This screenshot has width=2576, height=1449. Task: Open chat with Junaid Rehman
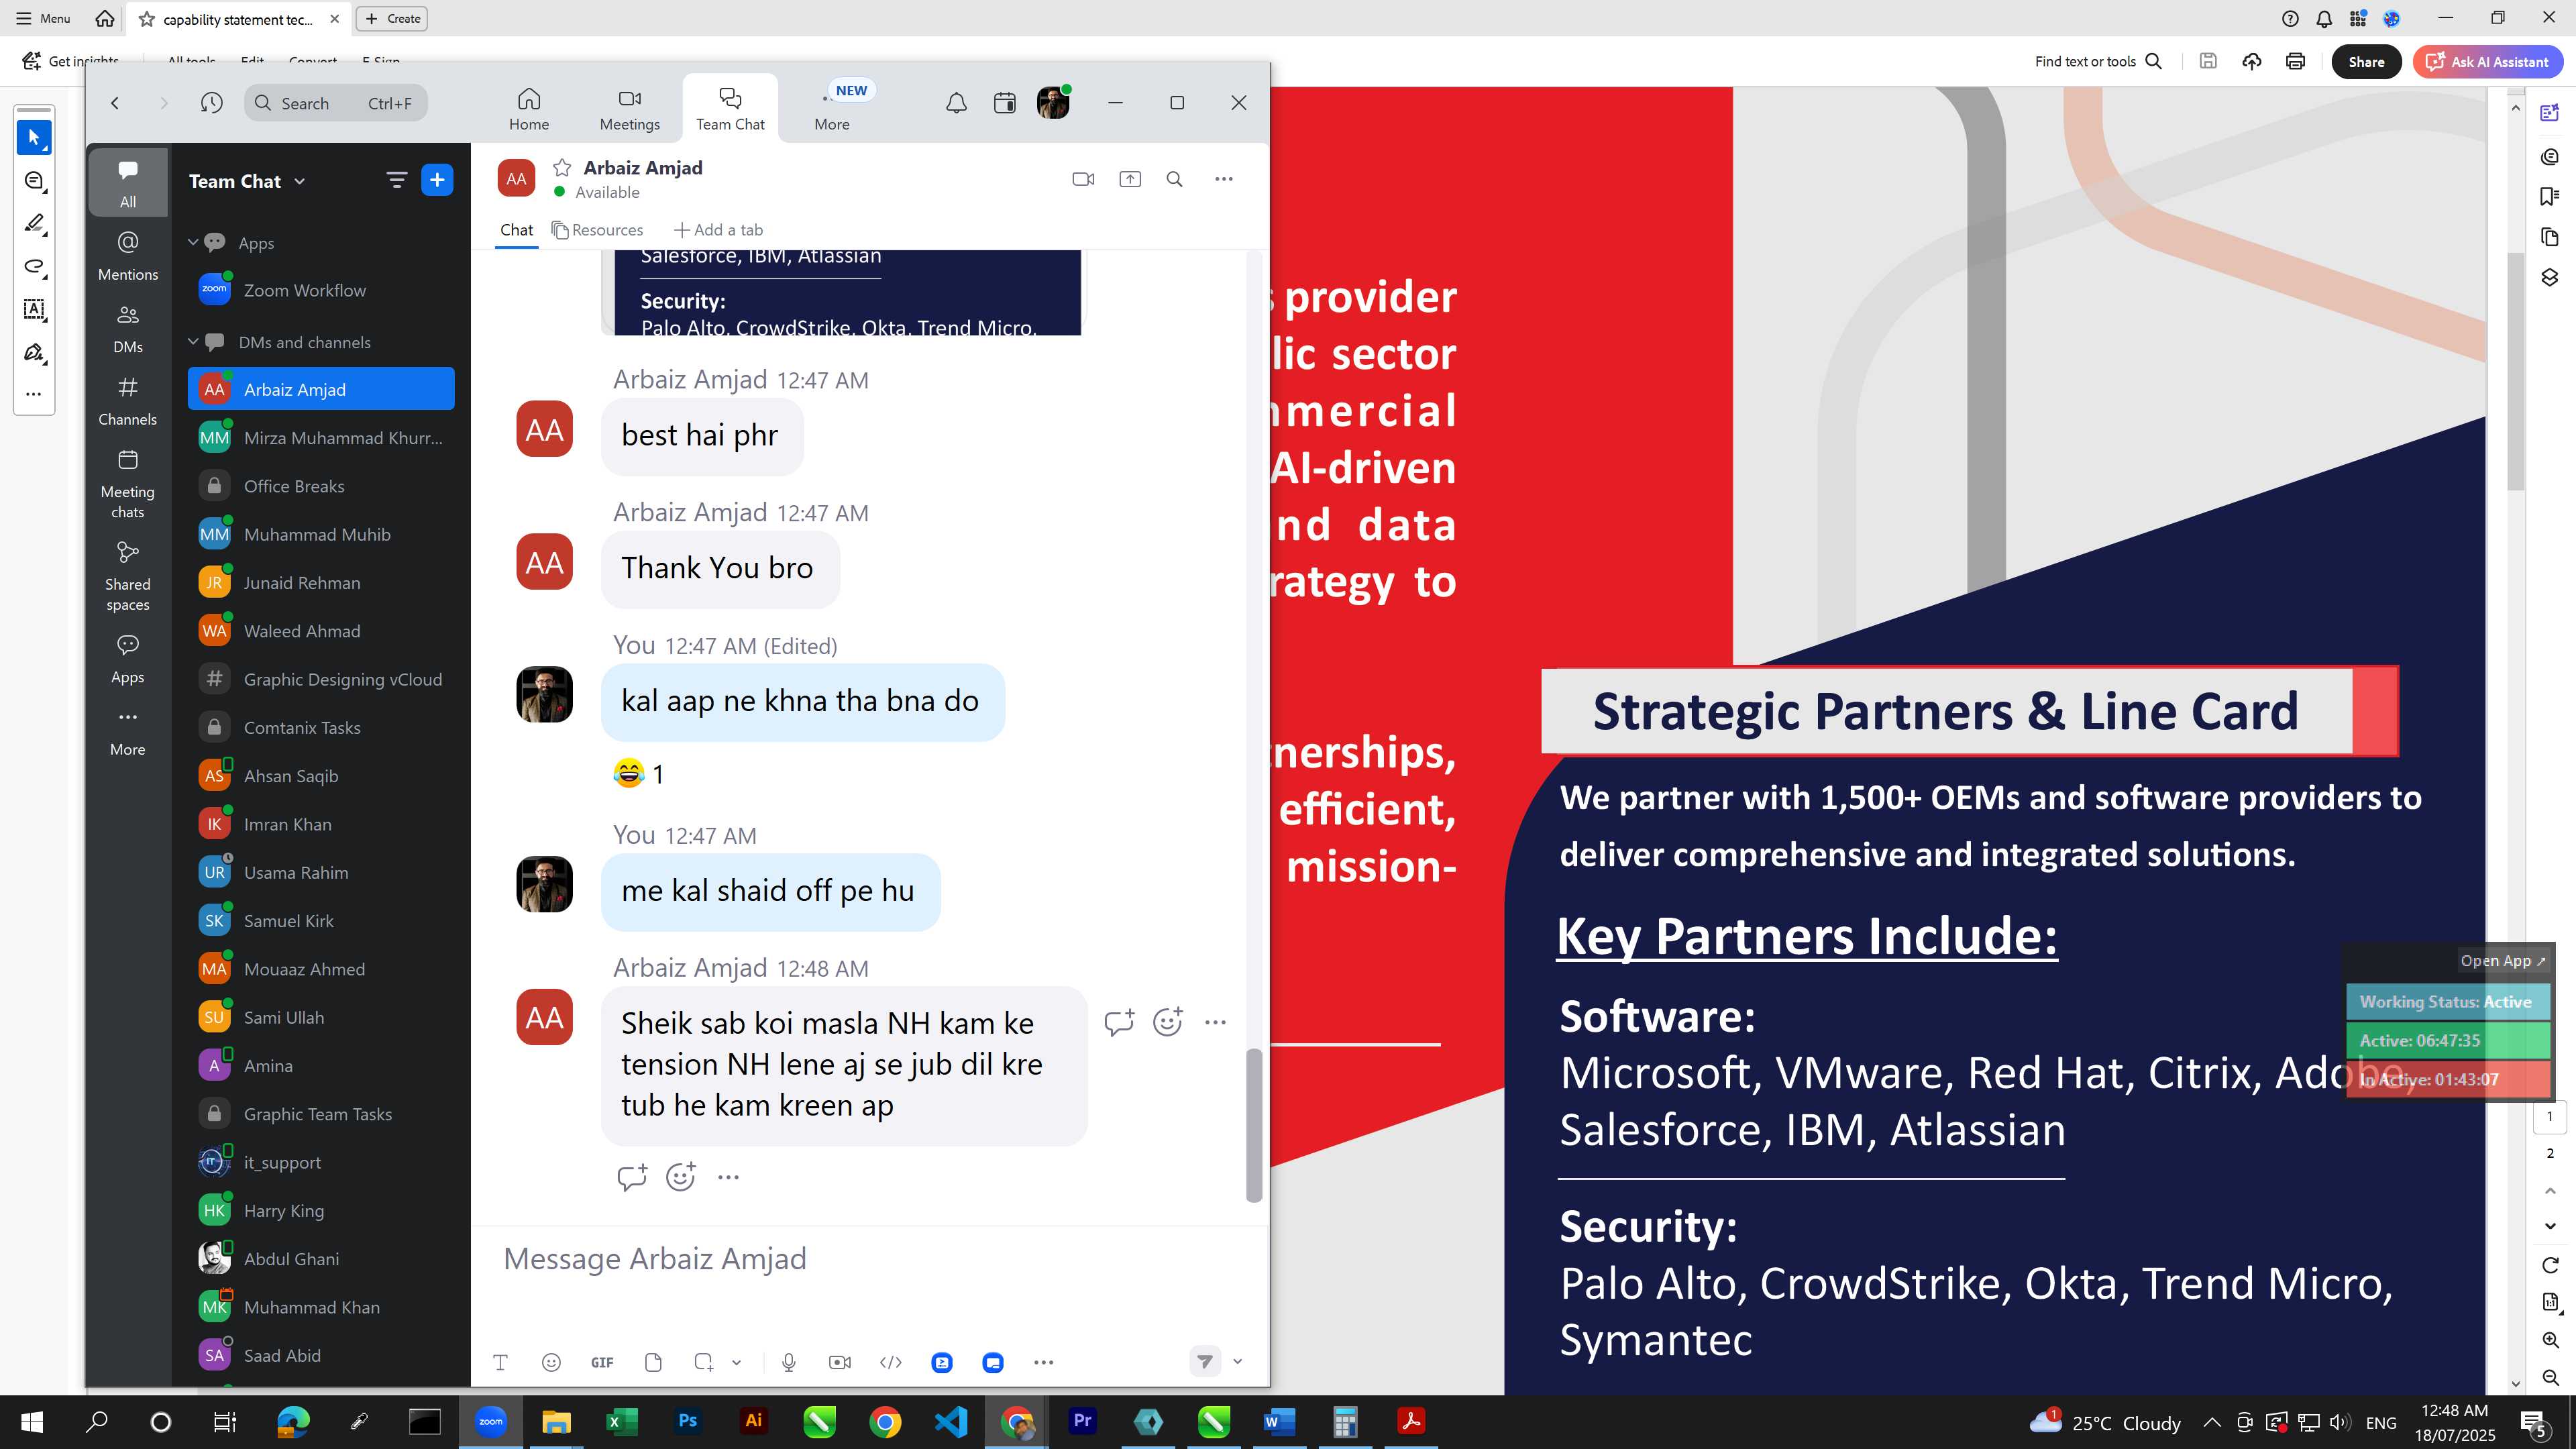(x=321, y=583)
